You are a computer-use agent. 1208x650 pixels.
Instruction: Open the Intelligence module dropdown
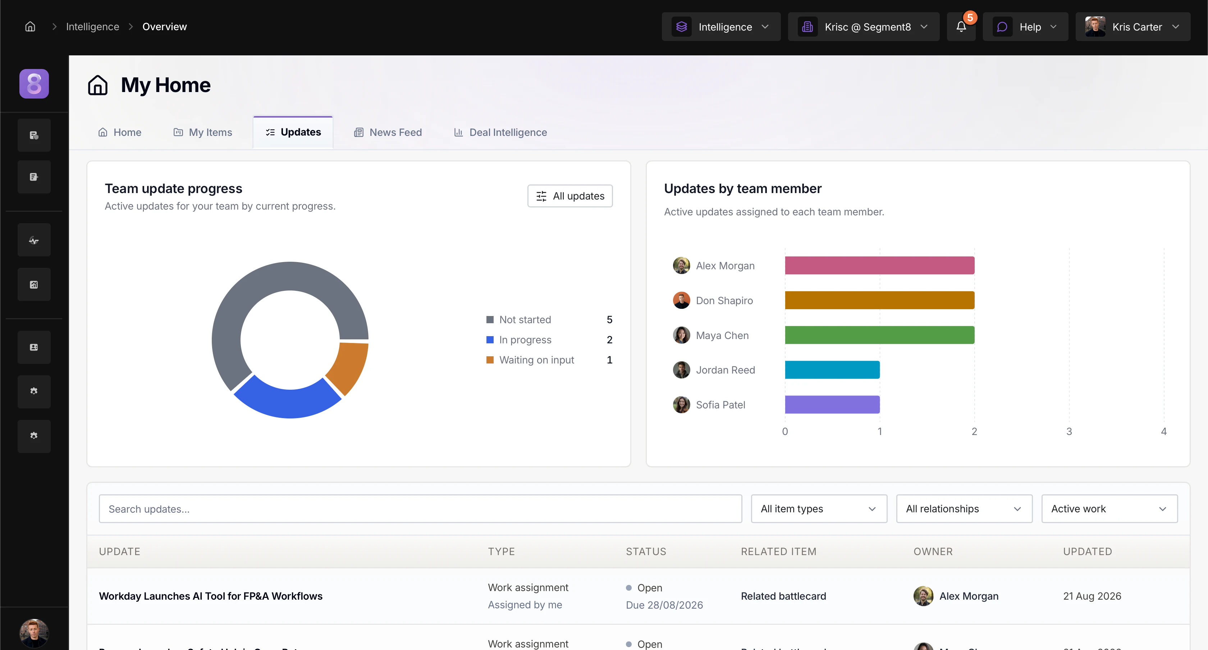pos(721,27)
